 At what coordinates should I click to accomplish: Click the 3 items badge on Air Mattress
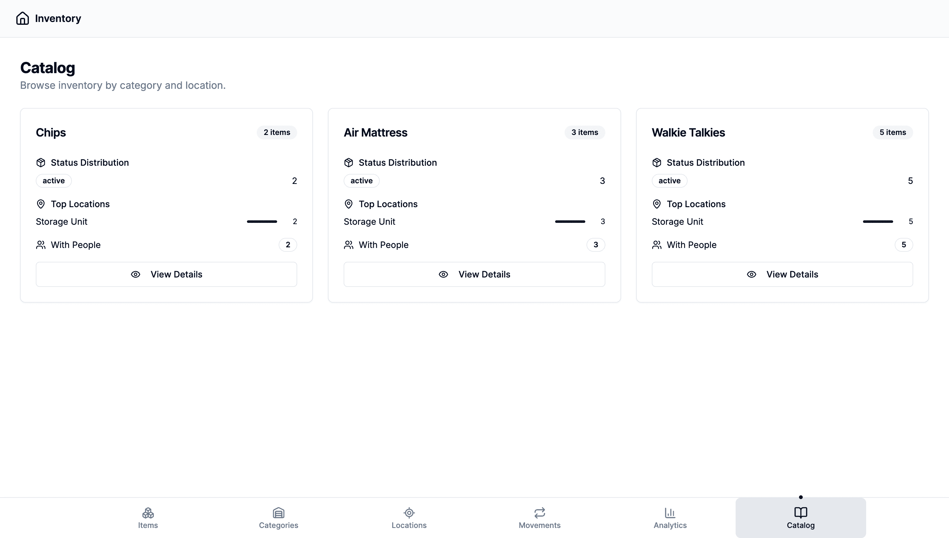[584, 132]
